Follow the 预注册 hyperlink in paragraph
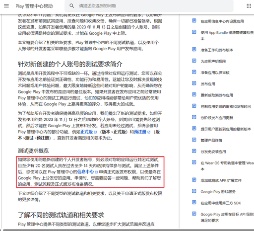The width and height of the screenshot is (254, 231). point(140,132)
